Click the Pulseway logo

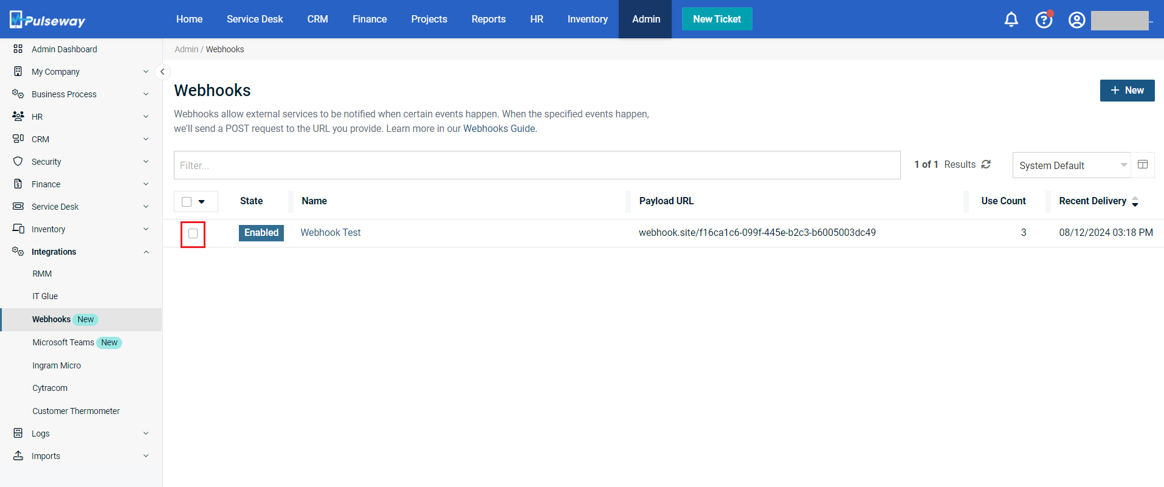pos(47,19)
